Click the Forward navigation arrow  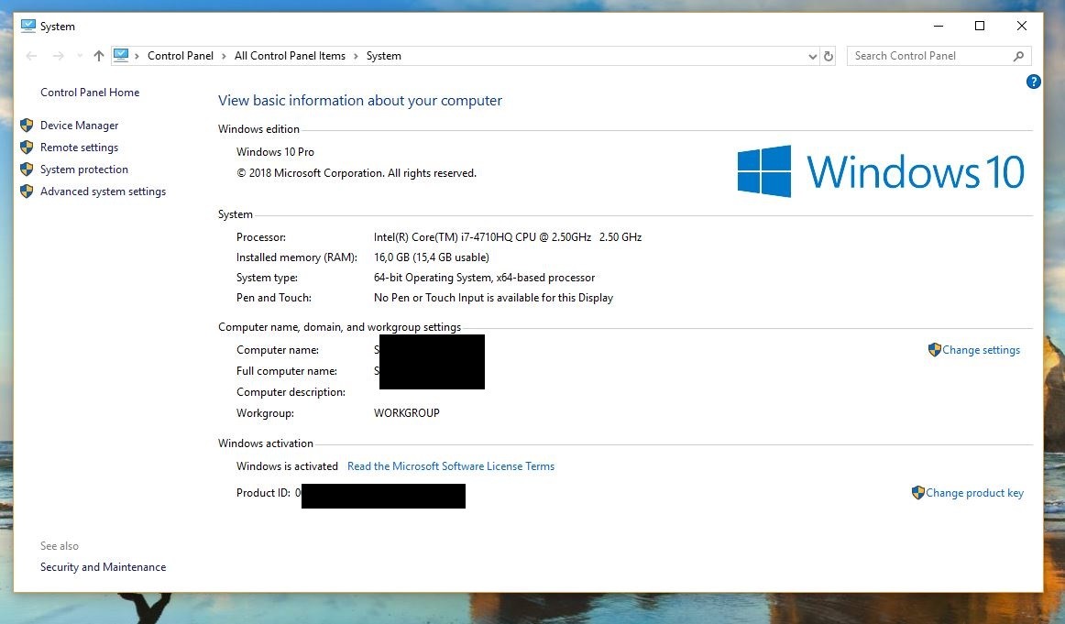click(x=59, y=56)
